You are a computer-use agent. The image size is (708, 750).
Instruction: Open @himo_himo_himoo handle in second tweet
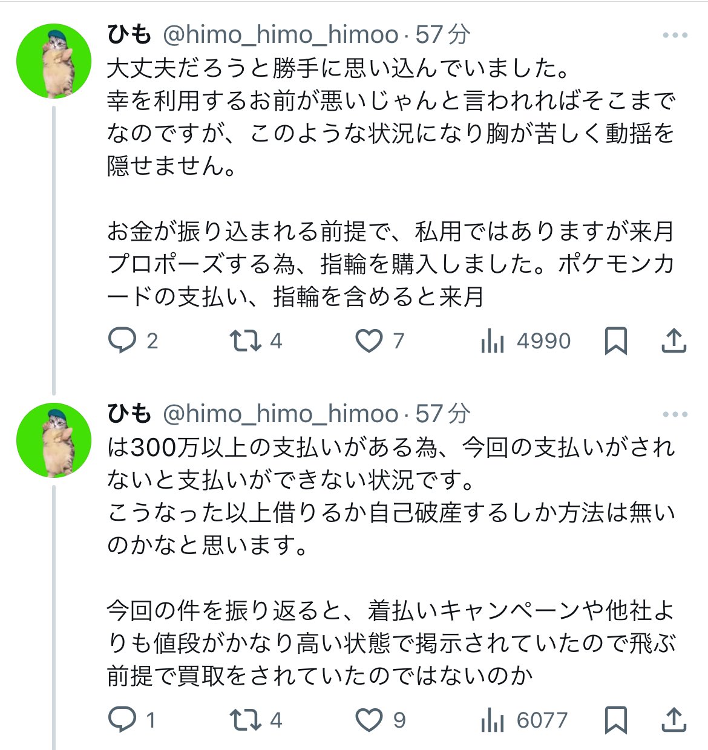tap(281, 414)
